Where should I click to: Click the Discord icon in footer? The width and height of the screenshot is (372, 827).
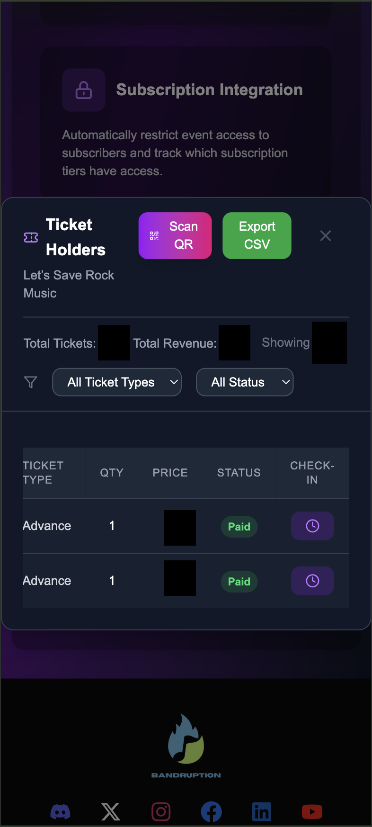coord(61,812)
